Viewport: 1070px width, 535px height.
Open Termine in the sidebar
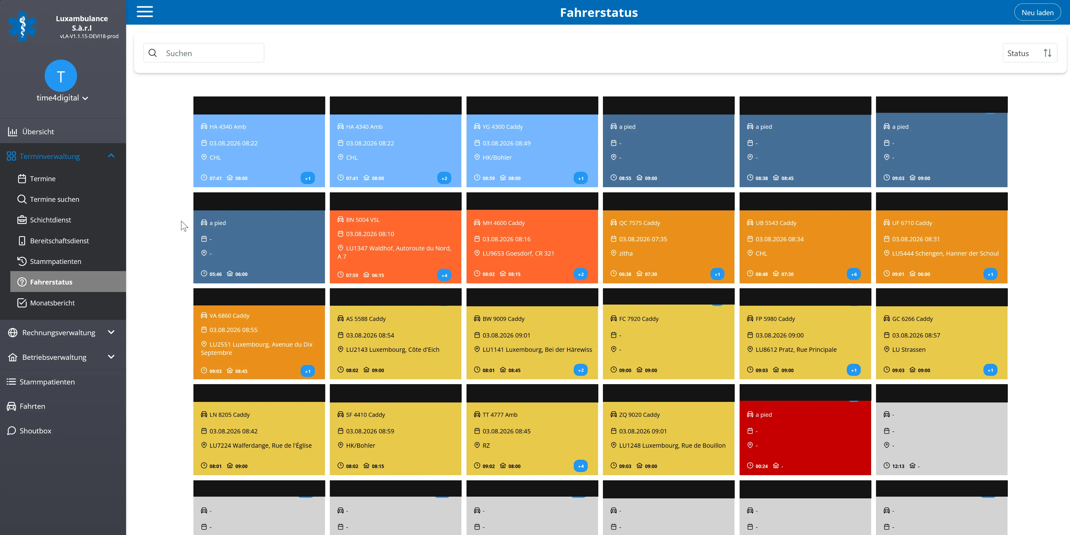pos(68,178)
